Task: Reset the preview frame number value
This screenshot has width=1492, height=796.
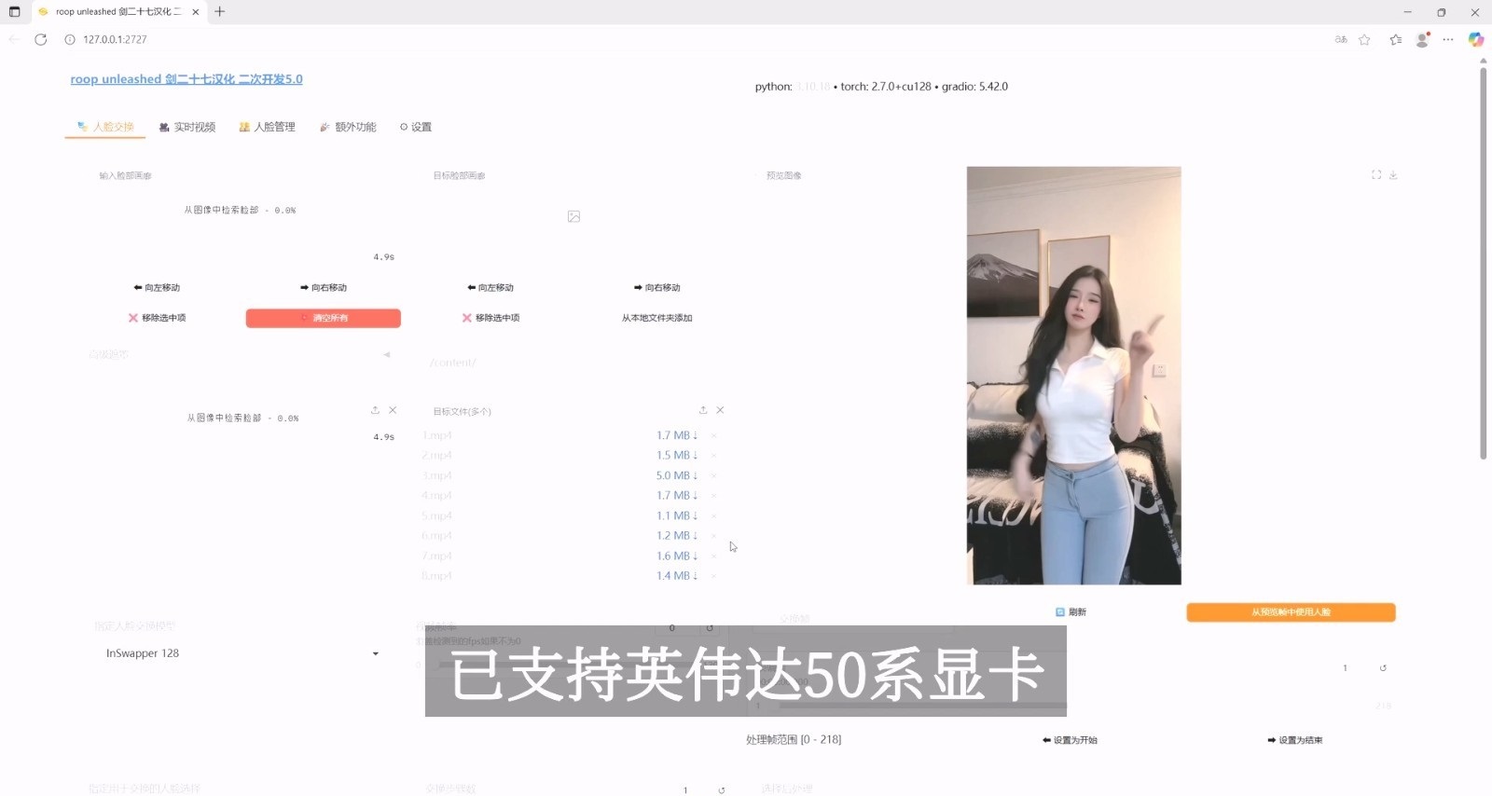Action: 1383,668
